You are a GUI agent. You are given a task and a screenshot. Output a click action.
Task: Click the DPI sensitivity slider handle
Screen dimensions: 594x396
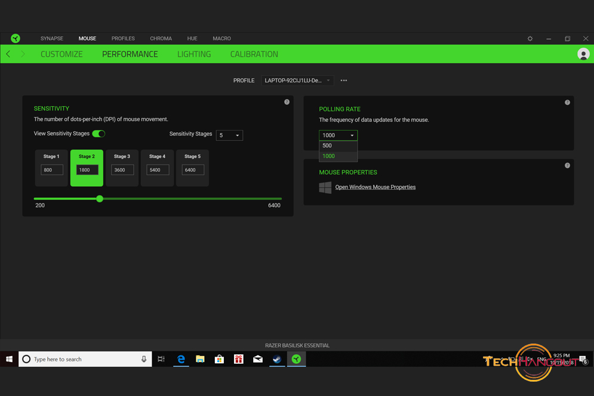100,199
